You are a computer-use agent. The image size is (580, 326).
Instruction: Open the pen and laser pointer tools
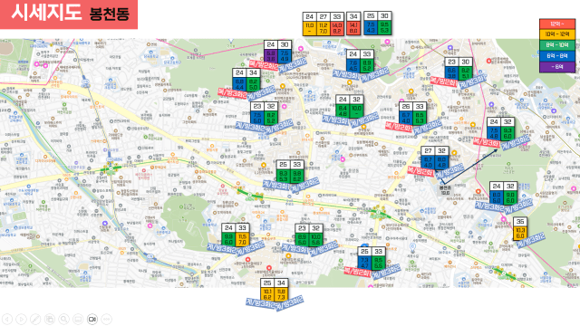35,319
